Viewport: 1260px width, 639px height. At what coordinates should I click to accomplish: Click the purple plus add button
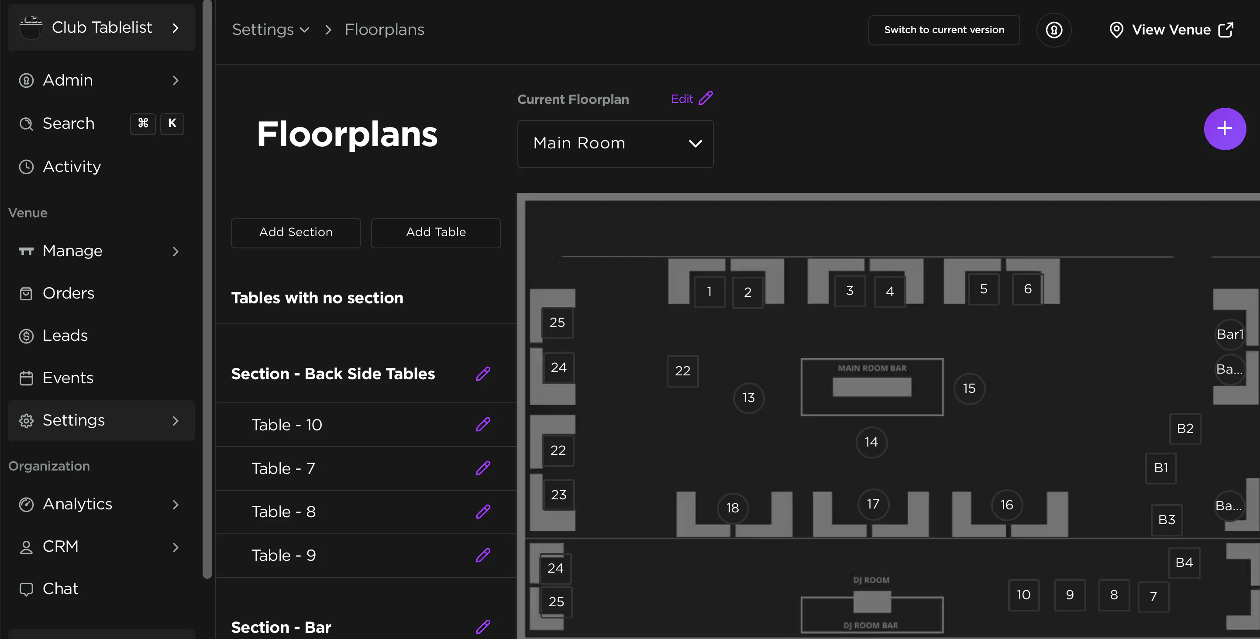coord(1224,129)
